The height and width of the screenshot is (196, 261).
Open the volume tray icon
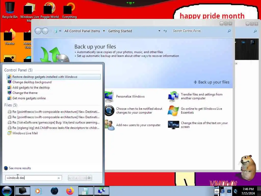235,191
